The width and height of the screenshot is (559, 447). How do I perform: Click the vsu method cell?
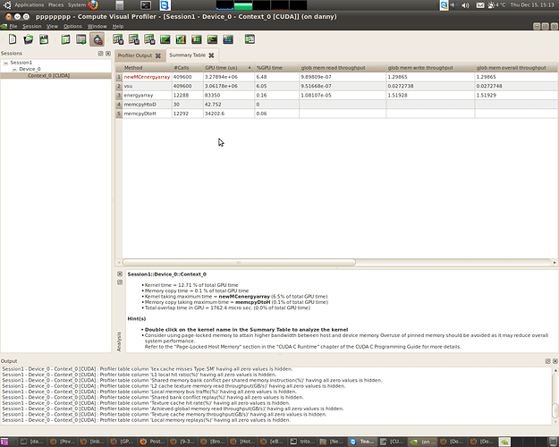148,86
